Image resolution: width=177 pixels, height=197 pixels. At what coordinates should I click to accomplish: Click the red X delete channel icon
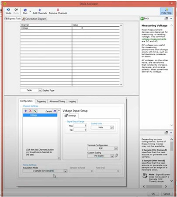pyautogui.click(x=31, y=111)
